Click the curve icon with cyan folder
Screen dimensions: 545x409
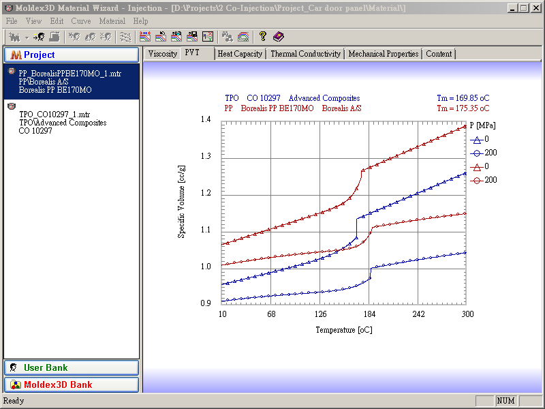point(176,37)
